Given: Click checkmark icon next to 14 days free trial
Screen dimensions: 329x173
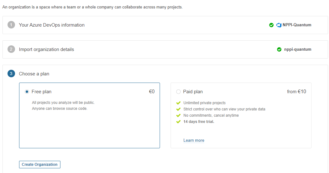Looking at the screenshot, I should pos(178,122).
